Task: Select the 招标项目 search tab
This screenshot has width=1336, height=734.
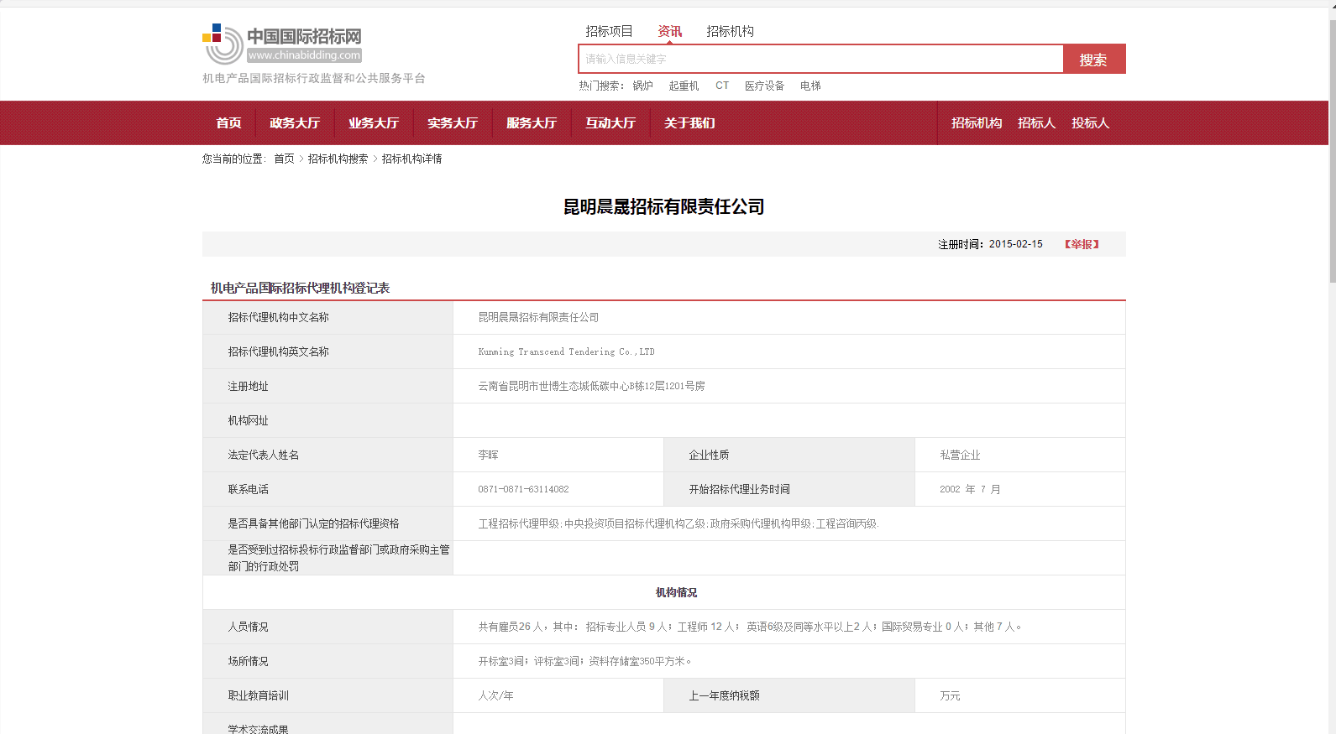Action: pos(609,31)
